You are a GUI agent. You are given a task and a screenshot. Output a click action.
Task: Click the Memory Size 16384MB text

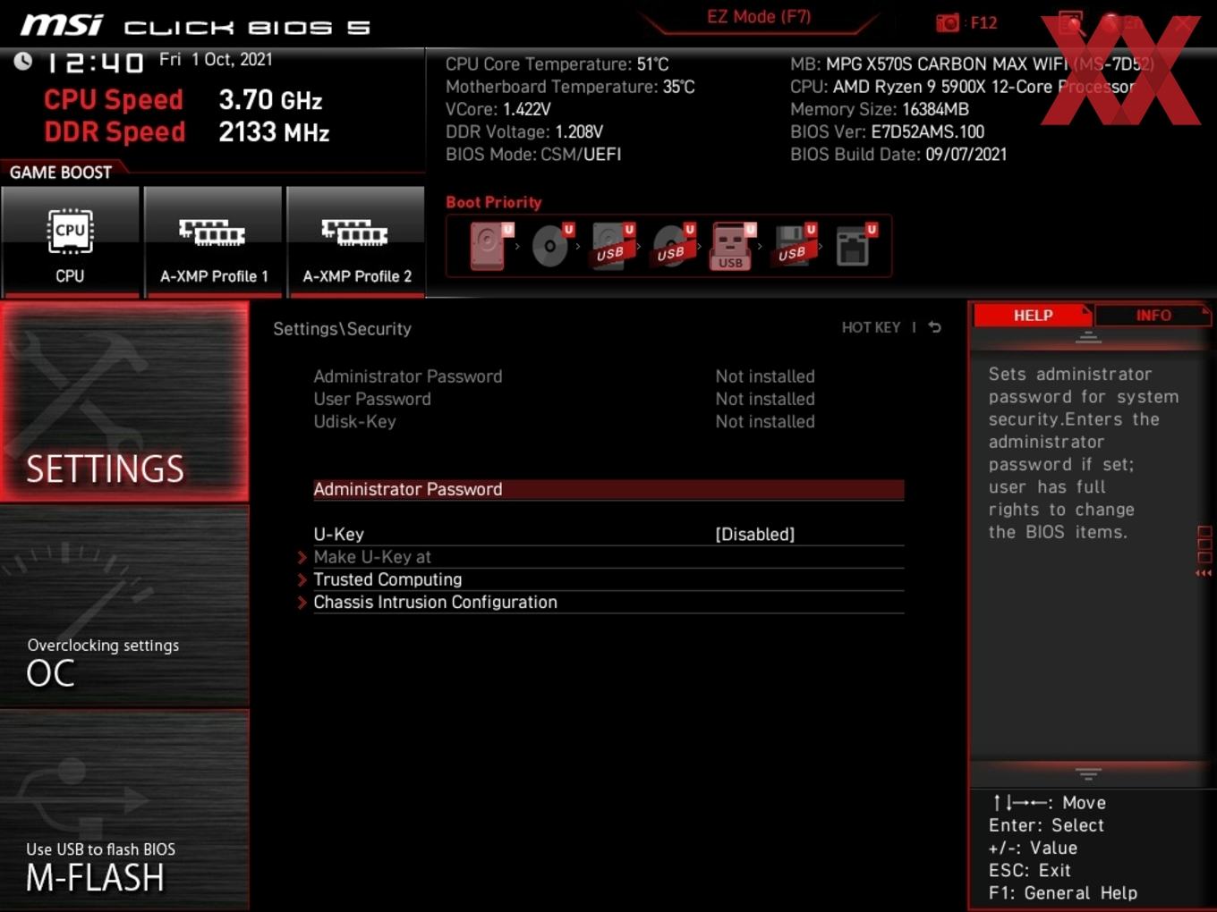click(x=880, y=109)
